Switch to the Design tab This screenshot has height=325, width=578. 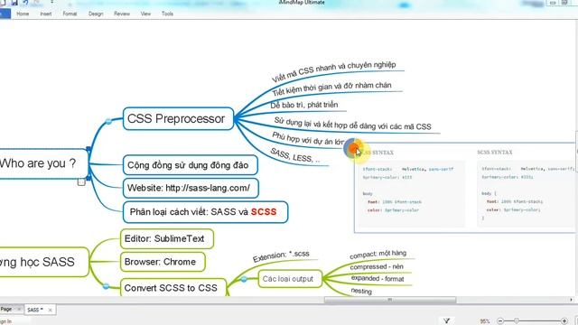click(x=96, y=14)
